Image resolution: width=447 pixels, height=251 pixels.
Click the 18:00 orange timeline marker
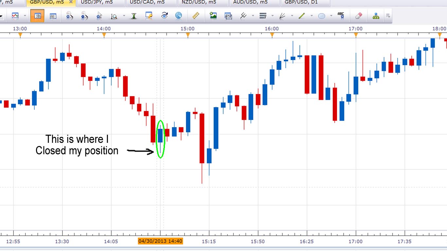pos(440,35)
